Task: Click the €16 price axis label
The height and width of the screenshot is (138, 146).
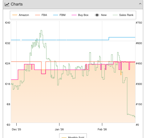Action: (8, 84)
